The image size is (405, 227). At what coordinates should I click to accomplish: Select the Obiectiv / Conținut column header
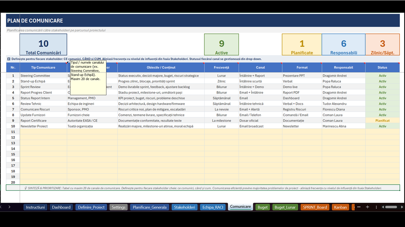tap(161, 67)
